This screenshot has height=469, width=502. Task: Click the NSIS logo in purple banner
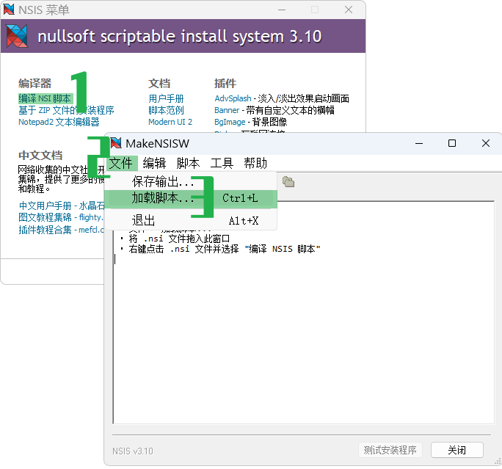coord(17,36)
